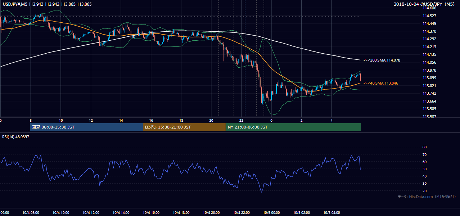Click the 114.527 price axis label

(429, 16)
